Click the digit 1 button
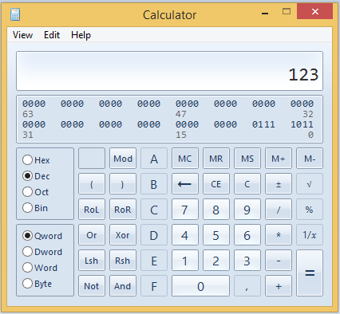340x314 pixels. [185, 261]
